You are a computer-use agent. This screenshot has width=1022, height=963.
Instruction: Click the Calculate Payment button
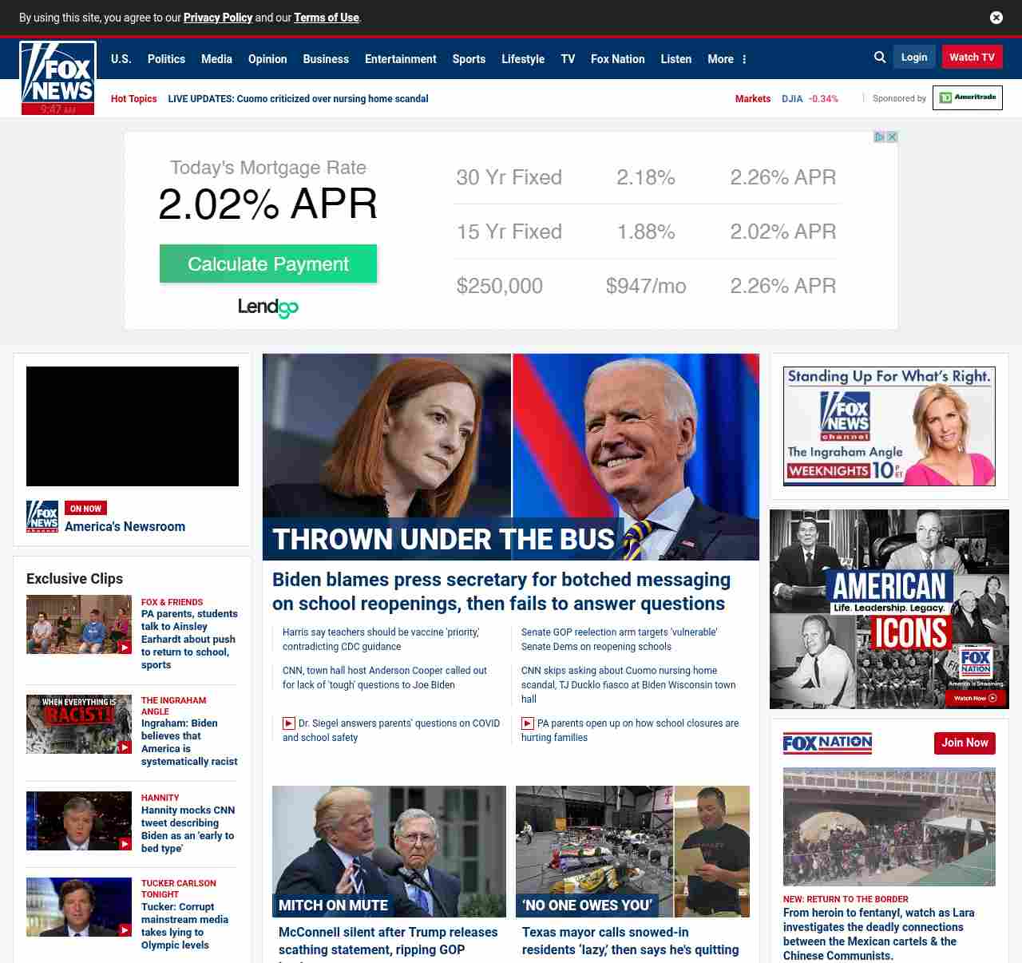coord(268,264)
